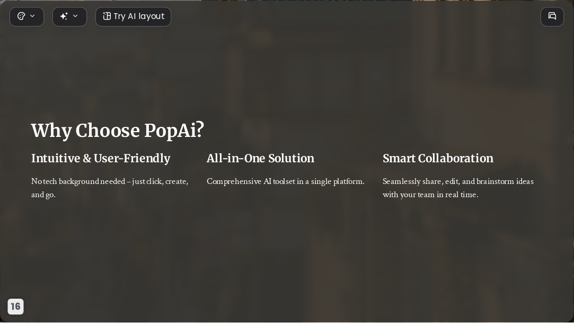Click the Comprehensive AI toolset paragraph

pyautogui.click(x=286, y=181)
